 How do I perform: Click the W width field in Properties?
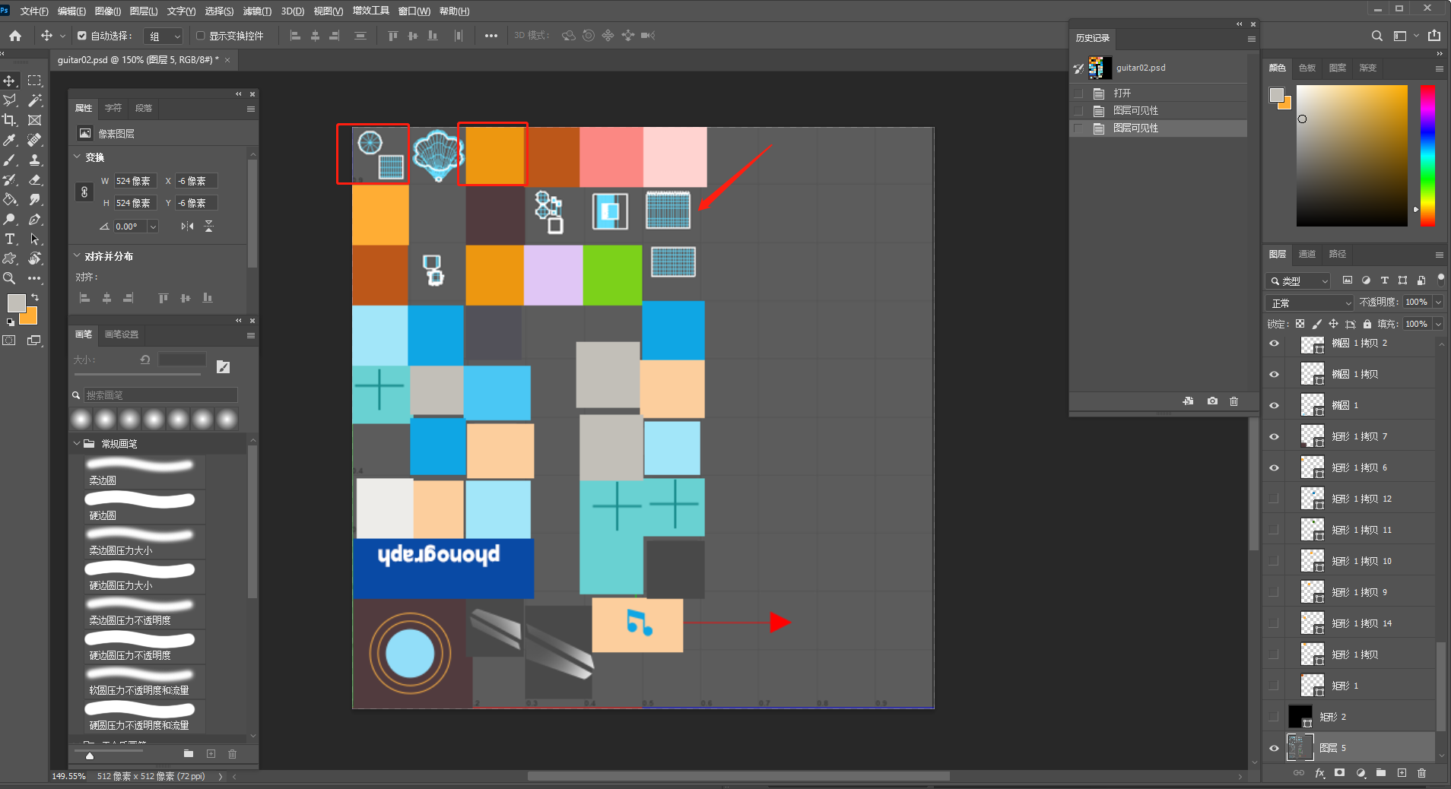(x=135, y=181)
